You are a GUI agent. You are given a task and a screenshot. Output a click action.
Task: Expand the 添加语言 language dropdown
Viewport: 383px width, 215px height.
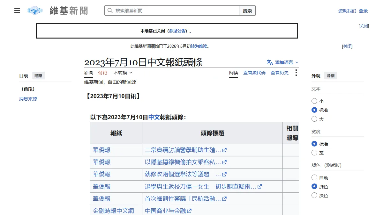(x=282, y=62)
